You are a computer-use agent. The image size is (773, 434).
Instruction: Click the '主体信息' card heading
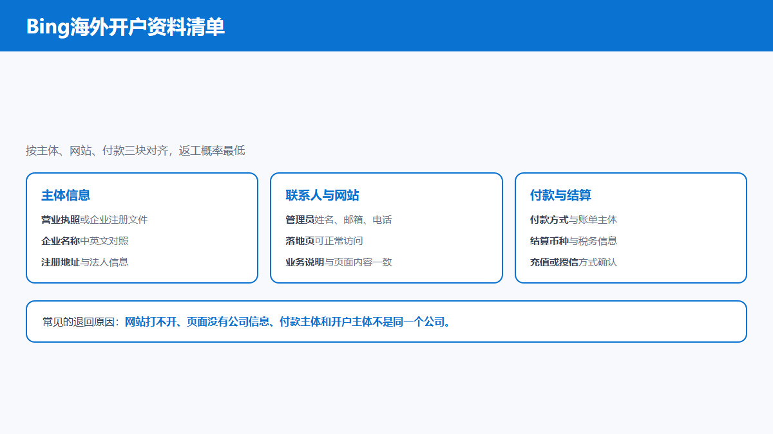[x=66, y=195]
